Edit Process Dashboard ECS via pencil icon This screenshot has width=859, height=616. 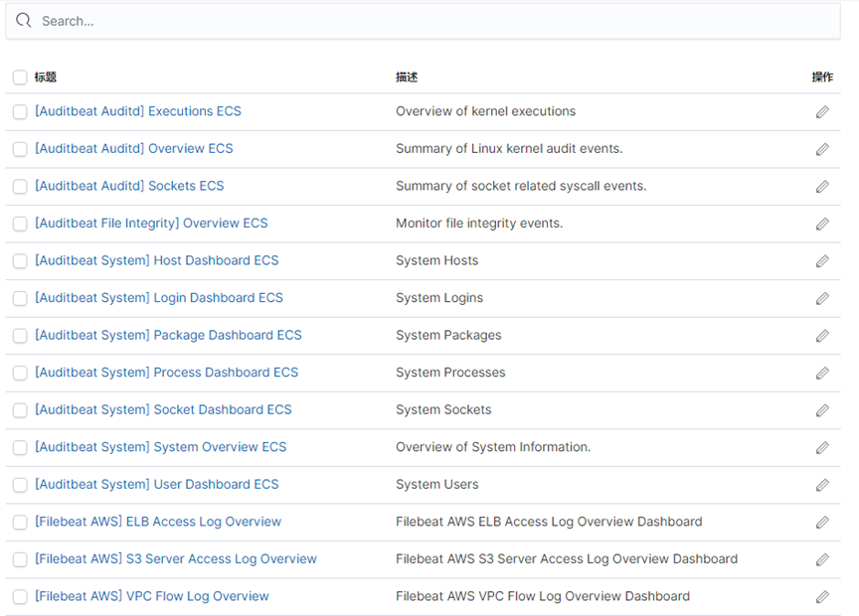822,373
